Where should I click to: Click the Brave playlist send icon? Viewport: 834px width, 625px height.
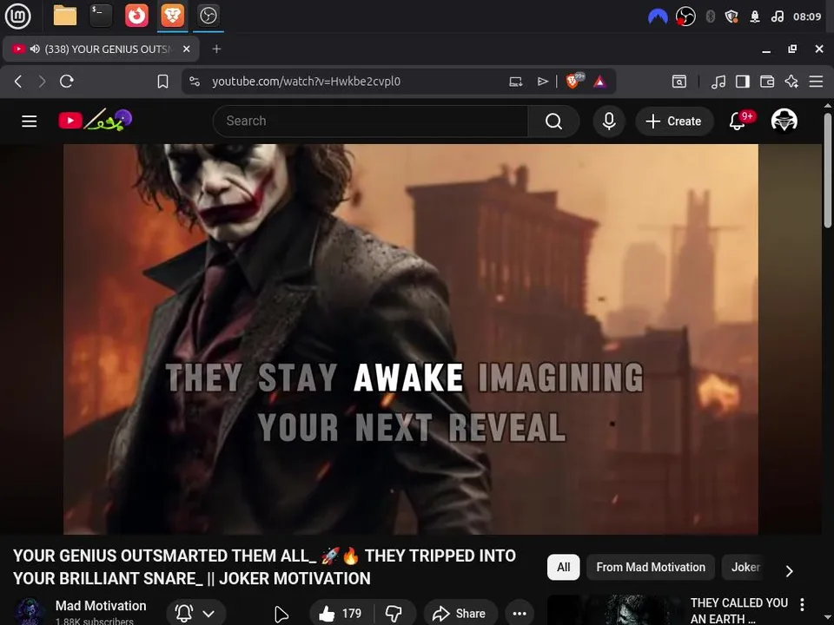tap(542, 82)
